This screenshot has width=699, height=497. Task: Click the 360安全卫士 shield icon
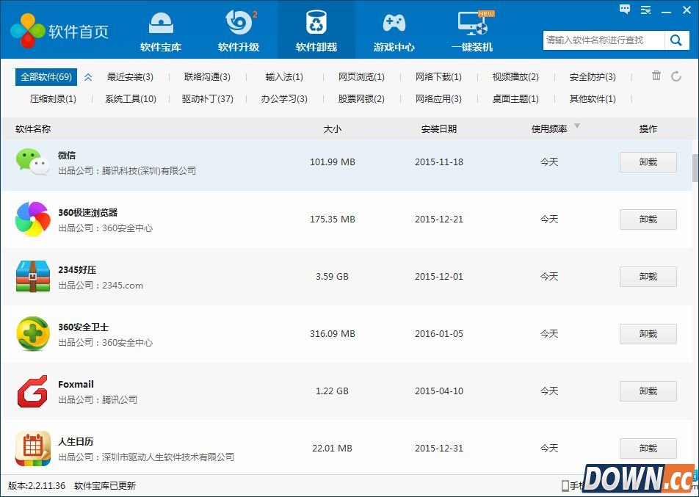pos(32,333)
